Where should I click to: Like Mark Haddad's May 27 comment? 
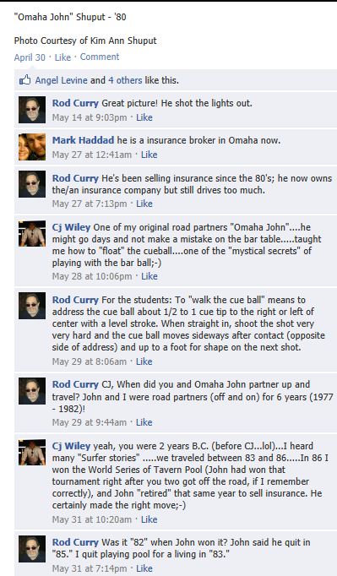(149, 155)
